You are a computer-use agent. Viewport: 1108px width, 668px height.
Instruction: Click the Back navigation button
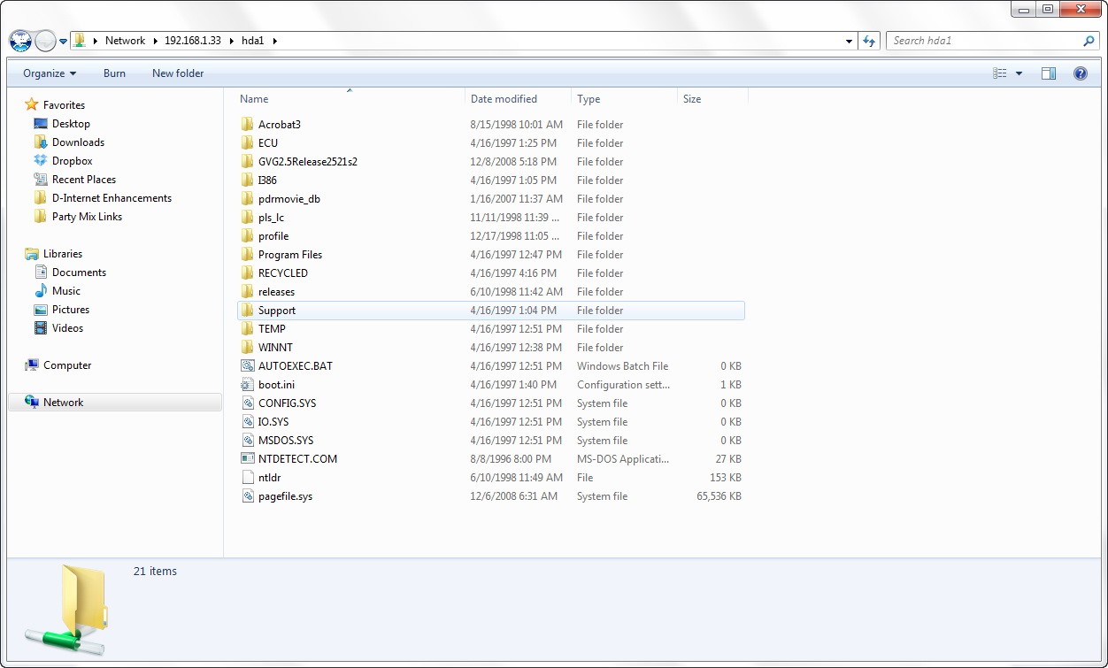coord(20,41)
